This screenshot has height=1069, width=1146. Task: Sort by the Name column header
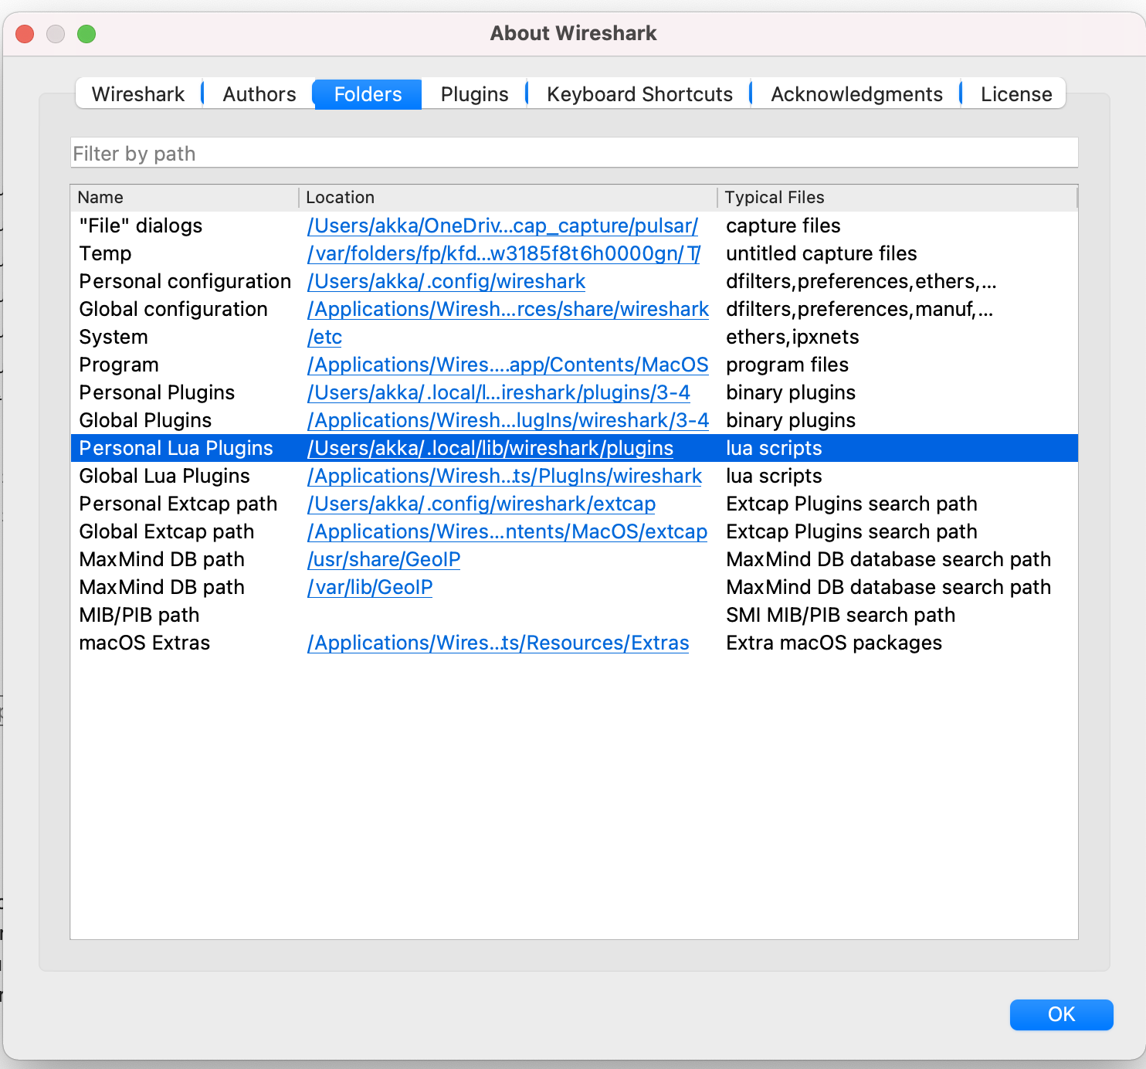pos(184,198)
